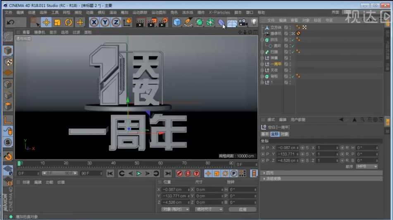Image resolution: width=393 pixels, height=220 pixels.
Task: Toggle Parameter P key icon in timeline
Action: click(233, 173)
